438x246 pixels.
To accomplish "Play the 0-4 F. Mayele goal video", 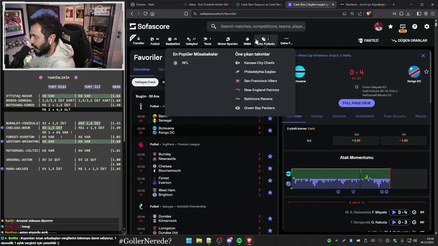I will (400, 212).
